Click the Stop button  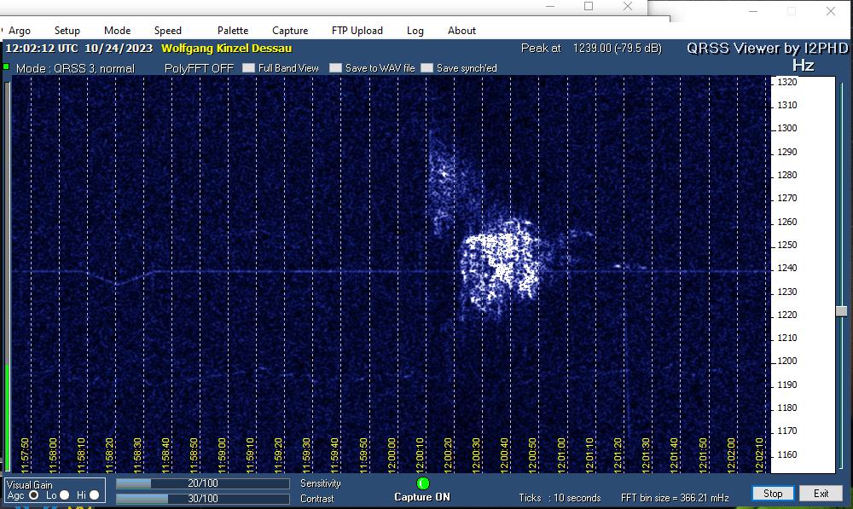point(773,494)
